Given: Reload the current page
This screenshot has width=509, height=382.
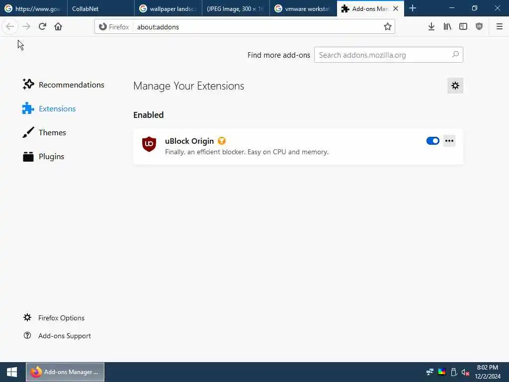Looking at the screenshot, I should tap(42, 27).
